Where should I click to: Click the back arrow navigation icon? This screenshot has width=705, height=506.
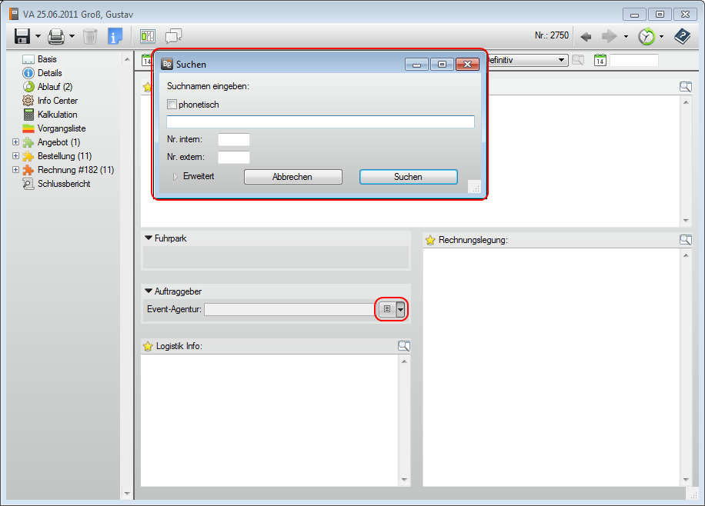586,36
